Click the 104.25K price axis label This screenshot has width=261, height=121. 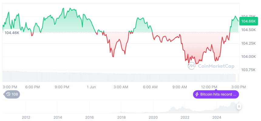[x=248, y=43]
